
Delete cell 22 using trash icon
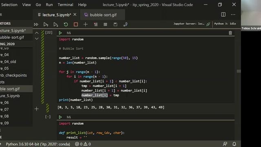pos(230,33)
